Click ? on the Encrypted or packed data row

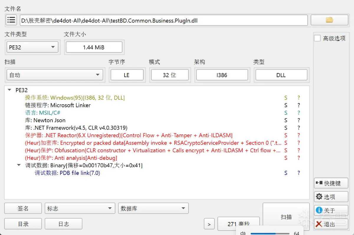tap(299, 143)
